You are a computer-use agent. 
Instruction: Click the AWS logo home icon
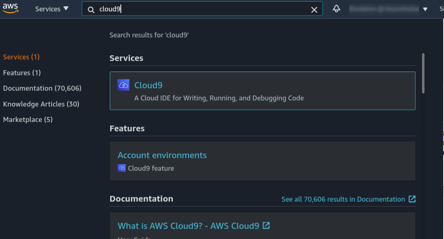pos(10,9)
